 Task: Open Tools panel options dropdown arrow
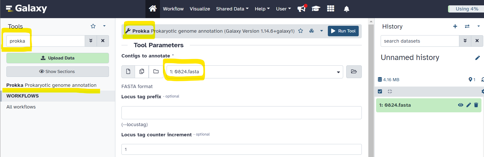tap(104, 26)
